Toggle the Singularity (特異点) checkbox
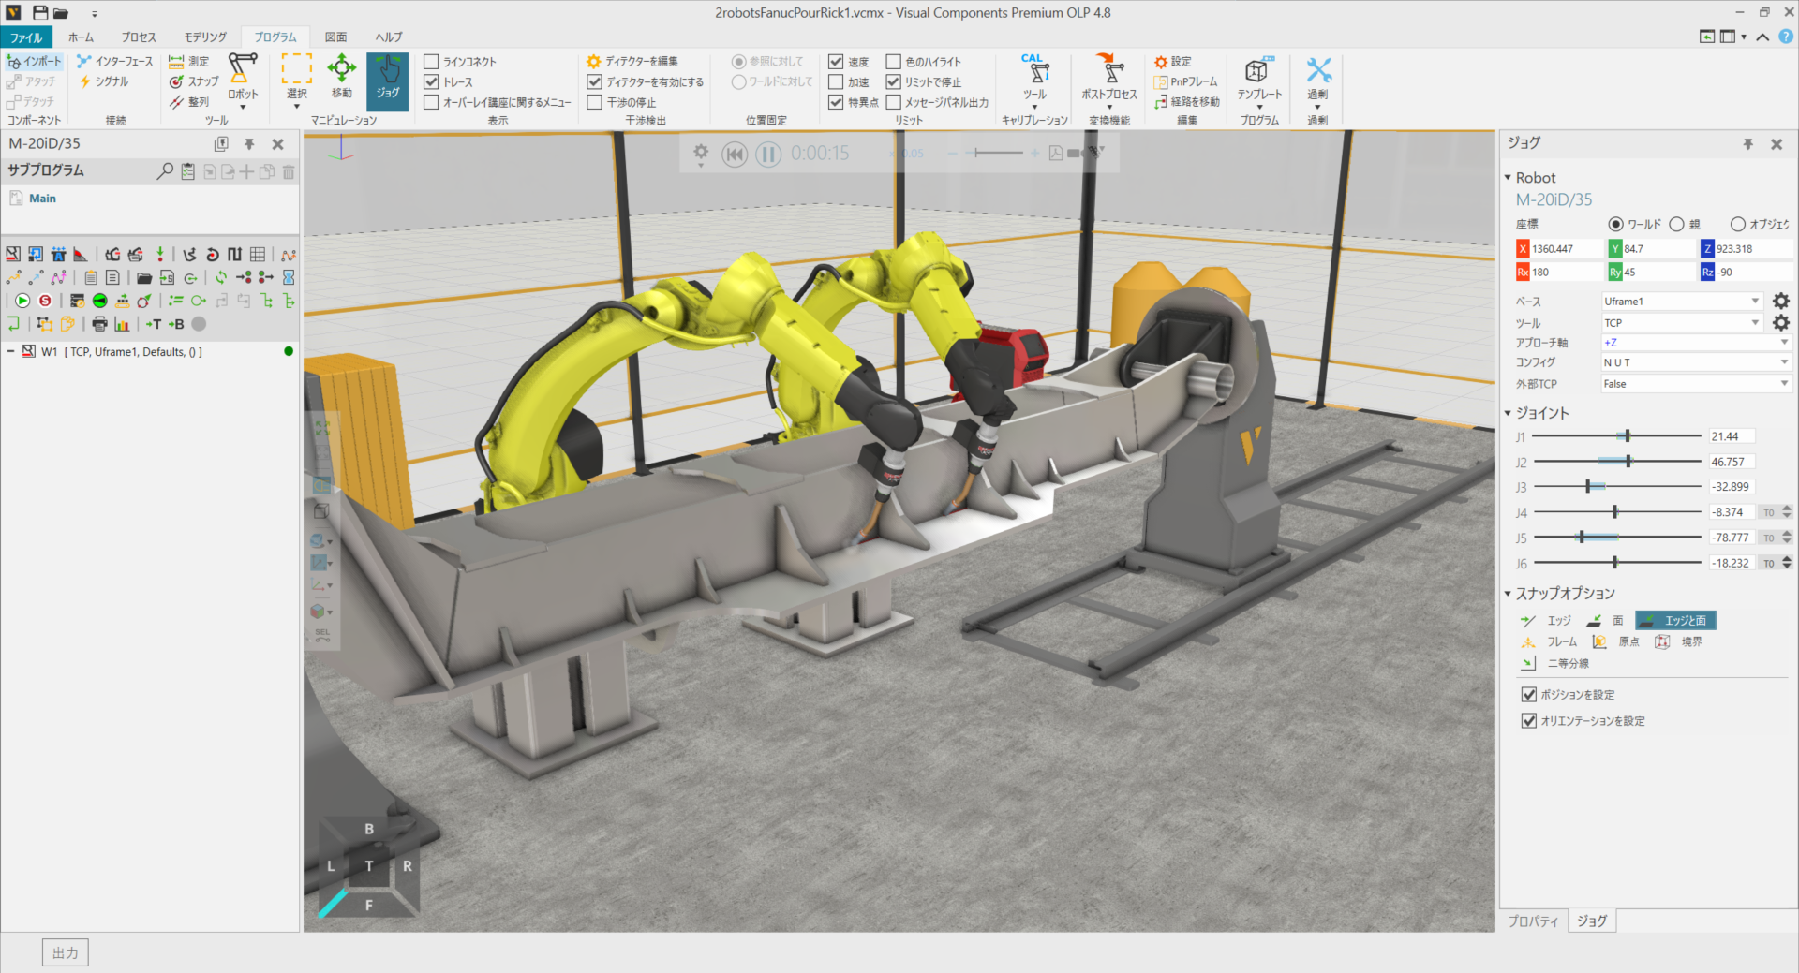1799x973 pixels. pyautogui.click(x=836, y=102)
